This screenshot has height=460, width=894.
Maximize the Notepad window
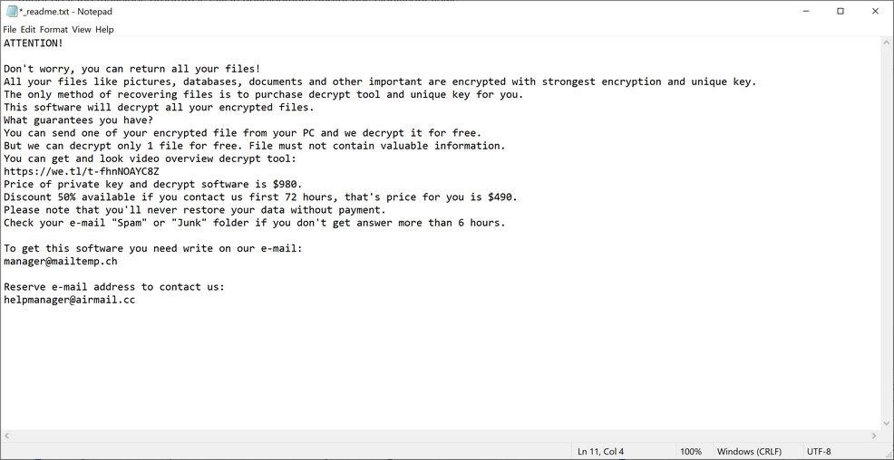(x=841, y=12)
